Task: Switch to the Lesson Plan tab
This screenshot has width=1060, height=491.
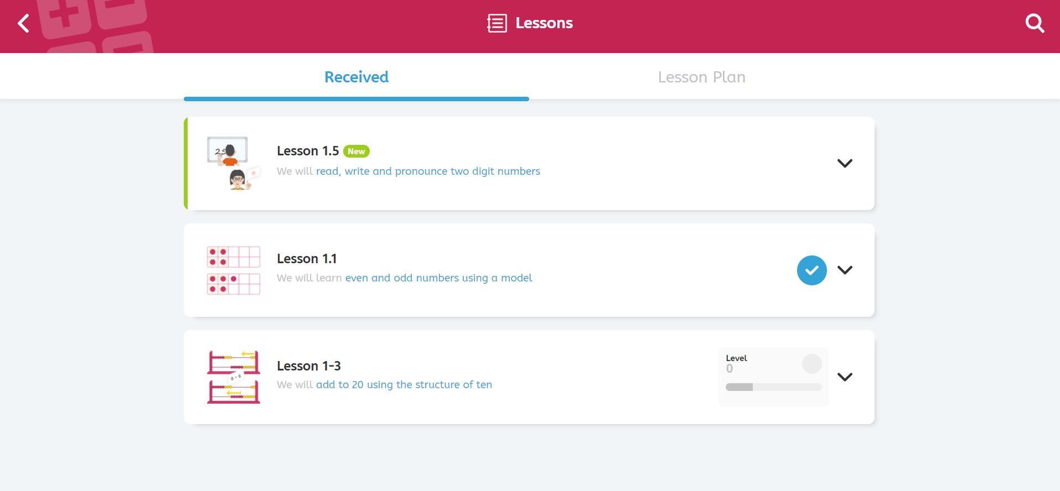Action: (x=701, y=77)
